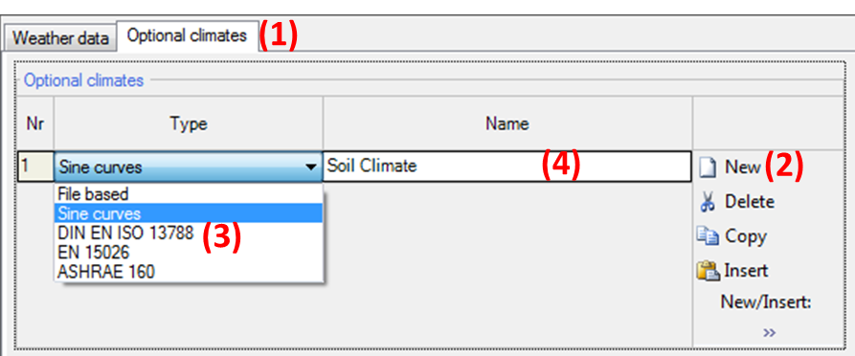The width and height of the screenshot is (855, 356).
Task: Click the Insert button label
Action: coord(746,271)
